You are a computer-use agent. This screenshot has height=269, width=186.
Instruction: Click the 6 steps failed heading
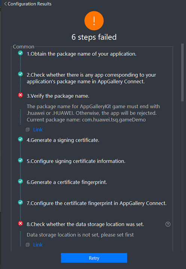click(94, 37)
